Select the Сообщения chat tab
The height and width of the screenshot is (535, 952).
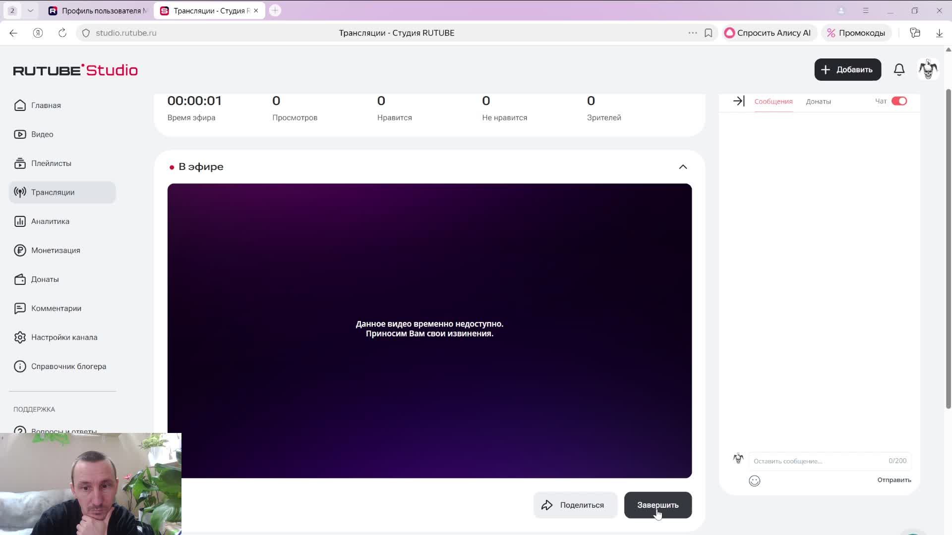point(773,102)
